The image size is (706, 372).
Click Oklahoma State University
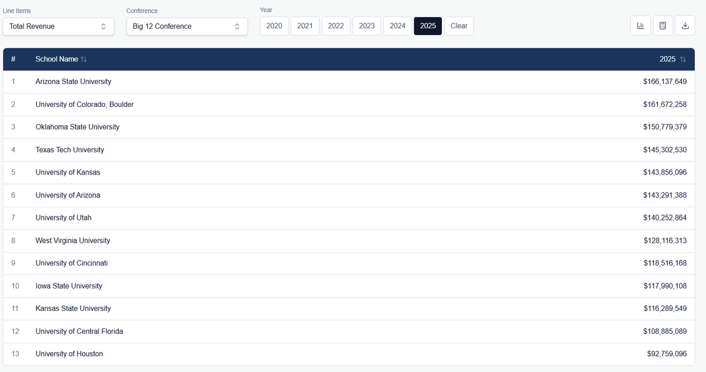coord(78,127)
